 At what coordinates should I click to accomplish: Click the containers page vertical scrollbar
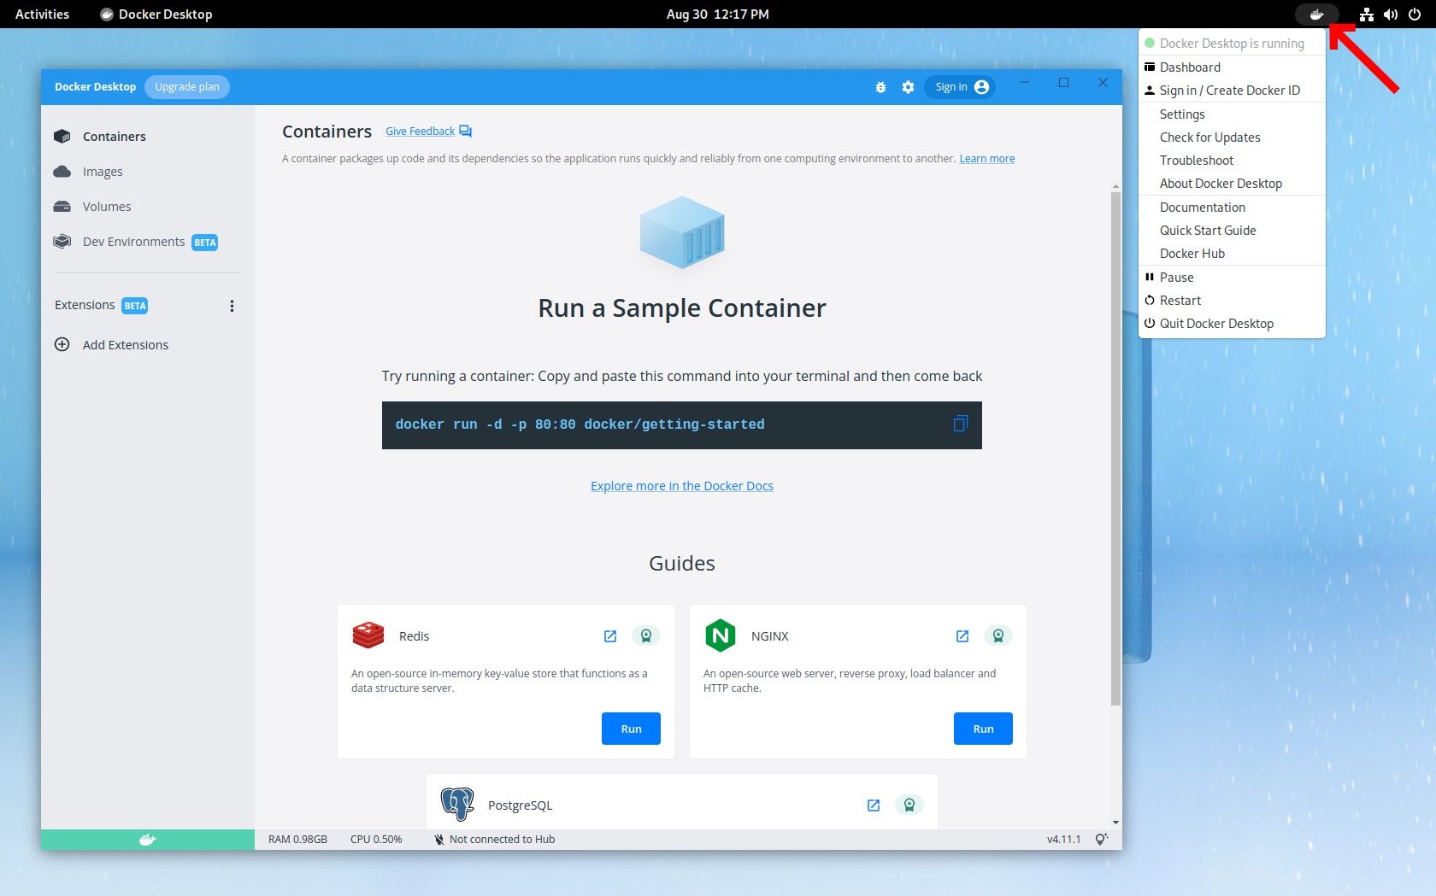click(x=1115, y=448)
